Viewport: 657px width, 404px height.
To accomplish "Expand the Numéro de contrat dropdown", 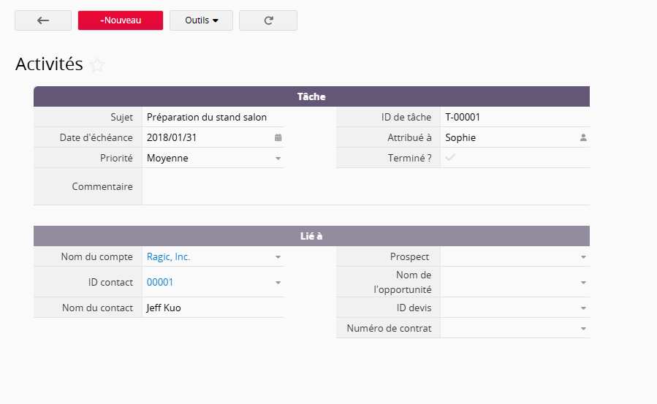I will coord(583,329).
